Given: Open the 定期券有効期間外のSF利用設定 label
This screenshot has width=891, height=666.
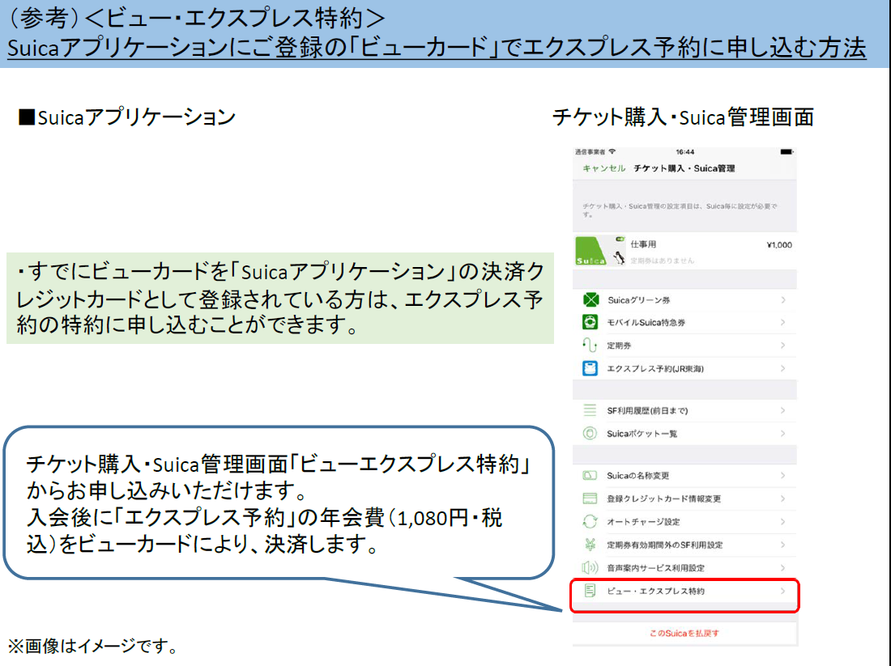Looking at the screenshot, I should point(664,545).
